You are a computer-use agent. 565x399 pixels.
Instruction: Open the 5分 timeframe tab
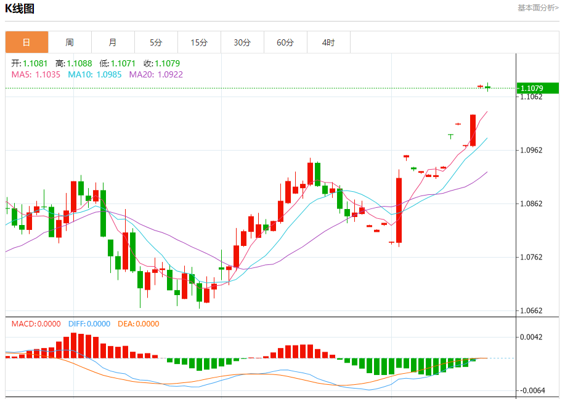tap(156, 42)
